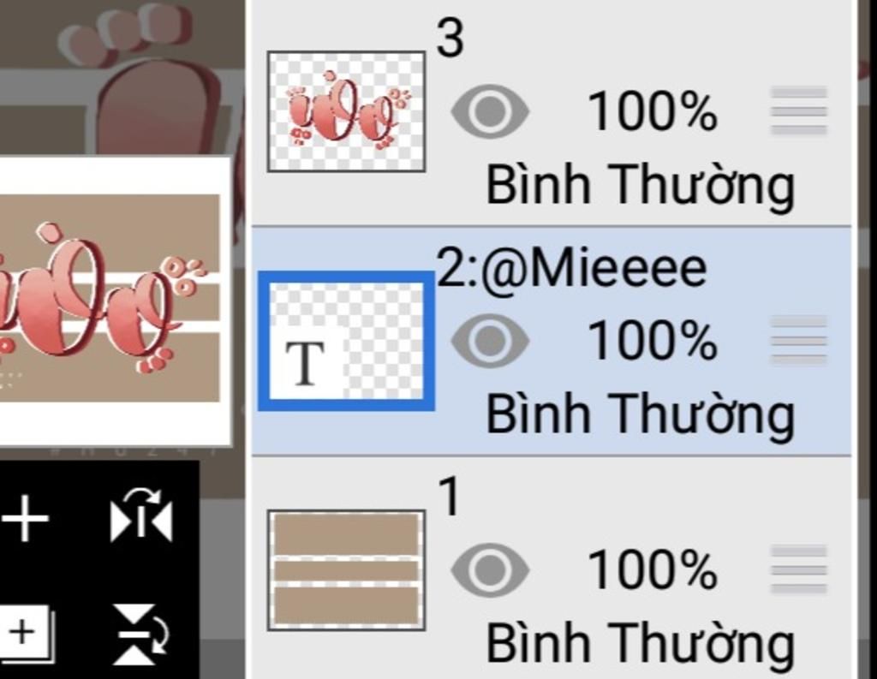Select the layer 3 artwork thumbnail
This screenshot has width=877, height=679.
tap(346, 111)
